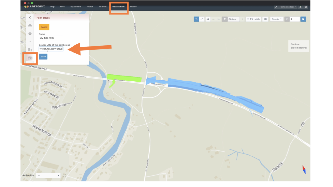333x187 pixels.
Task: Click the Active line: label
Action: coord(29,175)
